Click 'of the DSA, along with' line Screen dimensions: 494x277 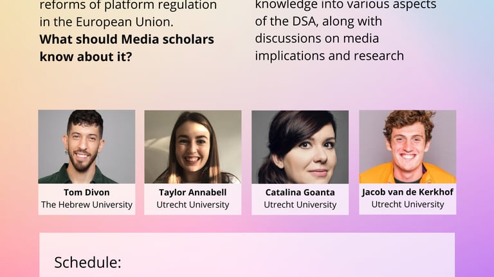click(318, 21)
